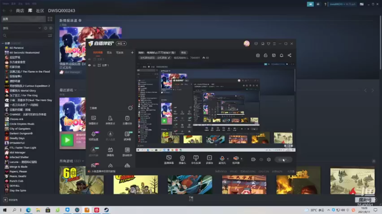
Task: Open the 60 Parsecs! game cover thumbnail
Action: (x=81, y=180)
